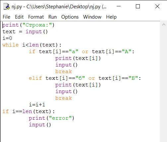This screenshot has height=142, width=167.
Task: Open the Edit menu
Action: point(19,17)
